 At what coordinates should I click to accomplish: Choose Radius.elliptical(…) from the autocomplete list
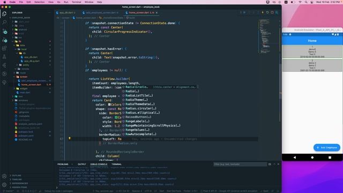tap(160, 113)
